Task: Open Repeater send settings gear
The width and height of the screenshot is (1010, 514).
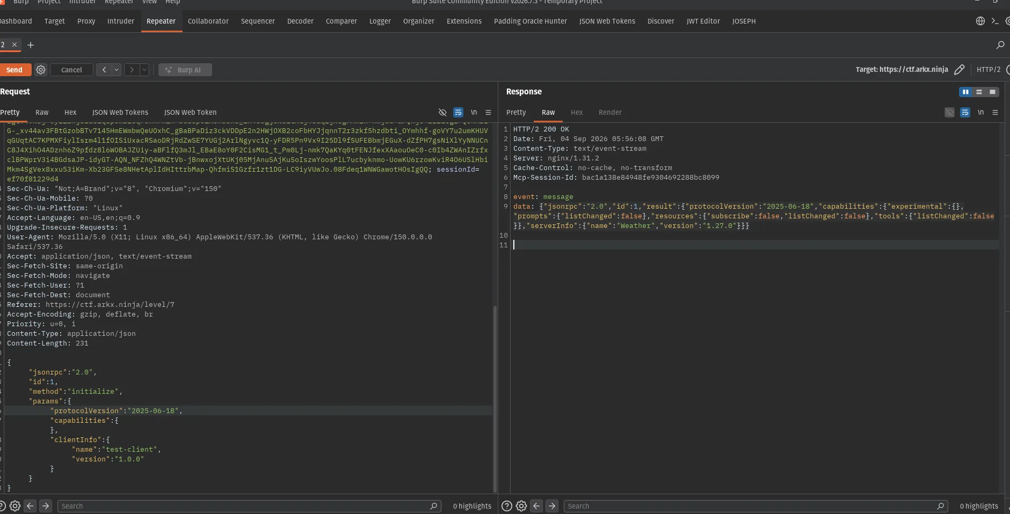Action: point(41,70)
